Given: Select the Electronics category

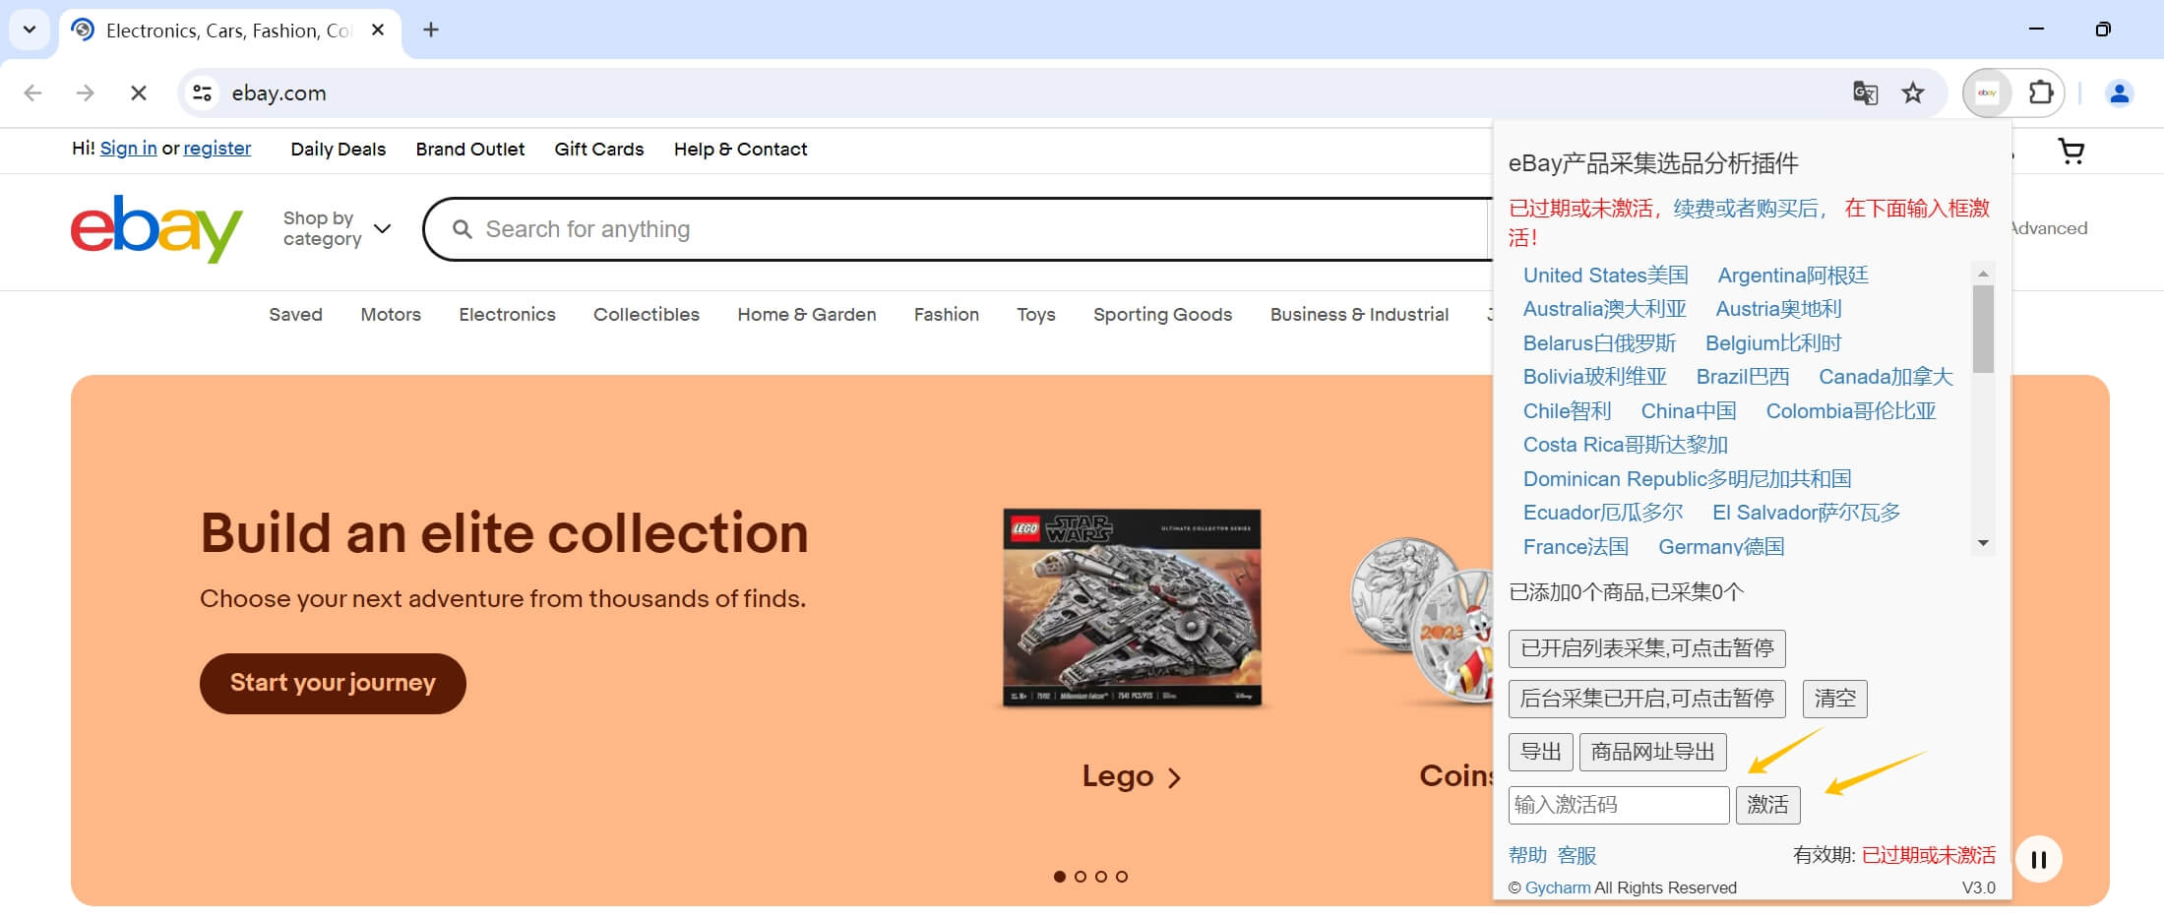Looking at the screenshot, I should pos(507,314).
